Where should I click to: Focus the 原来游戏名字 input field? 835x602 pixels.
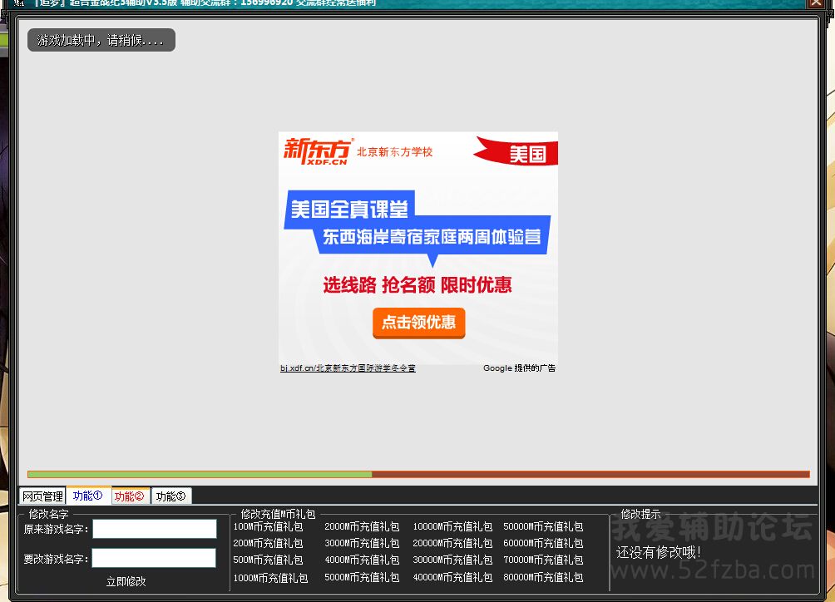[154, 529]
